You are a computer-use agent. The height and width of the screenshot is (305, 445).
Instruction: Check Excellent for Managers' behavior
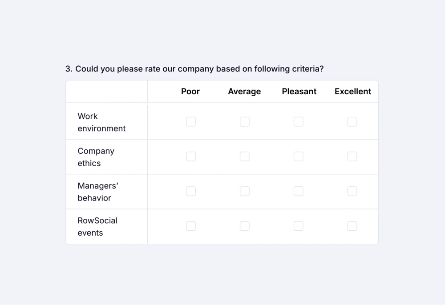coord(352,191)
